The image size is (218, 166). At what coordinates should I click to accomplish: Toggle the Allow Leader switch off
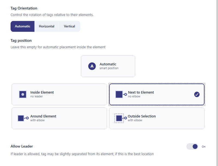(x=192, y=146)
